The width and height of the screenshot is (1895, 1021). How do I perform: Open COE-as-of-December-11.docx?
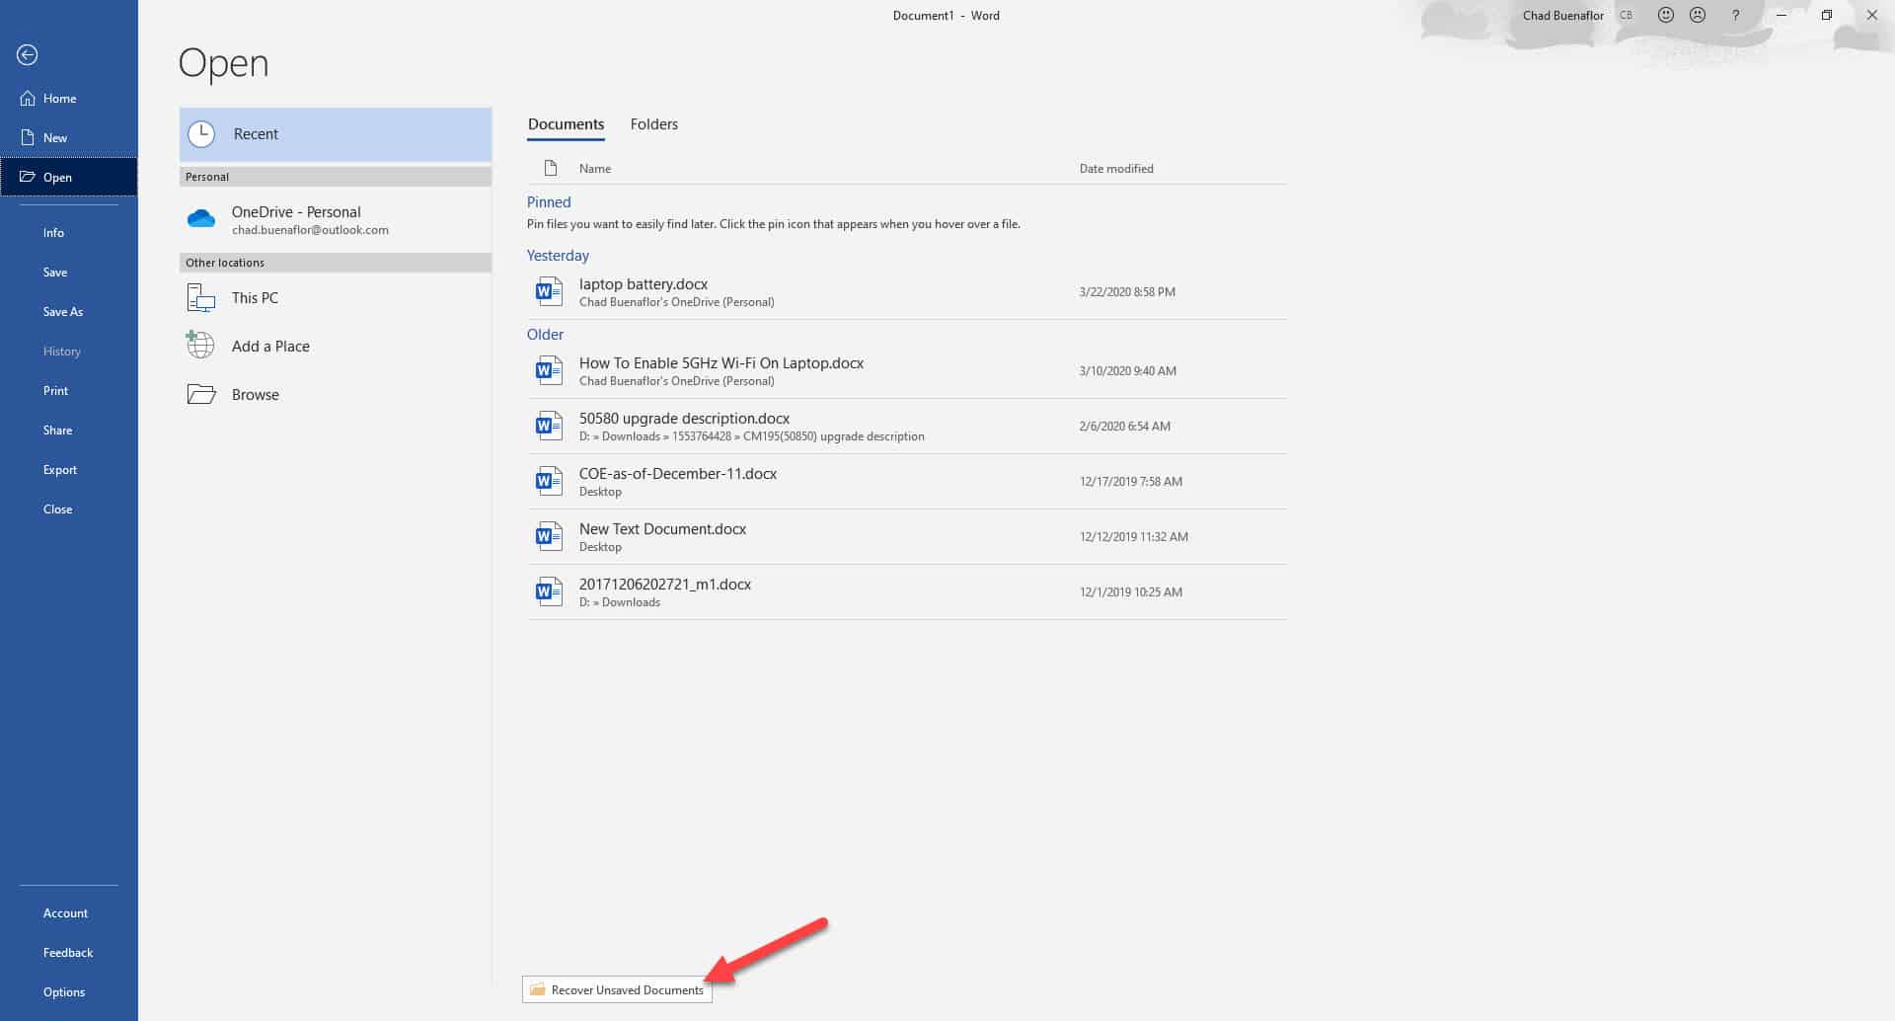tap(907, 481)
